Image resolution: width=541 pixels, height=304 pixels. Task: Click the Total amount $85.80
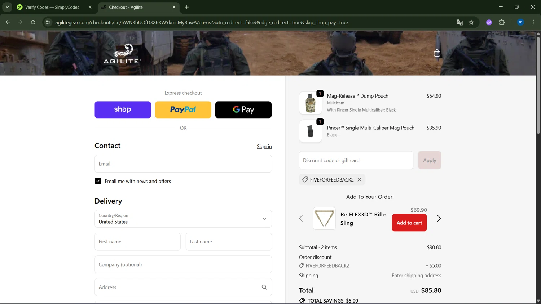[431, 290]
